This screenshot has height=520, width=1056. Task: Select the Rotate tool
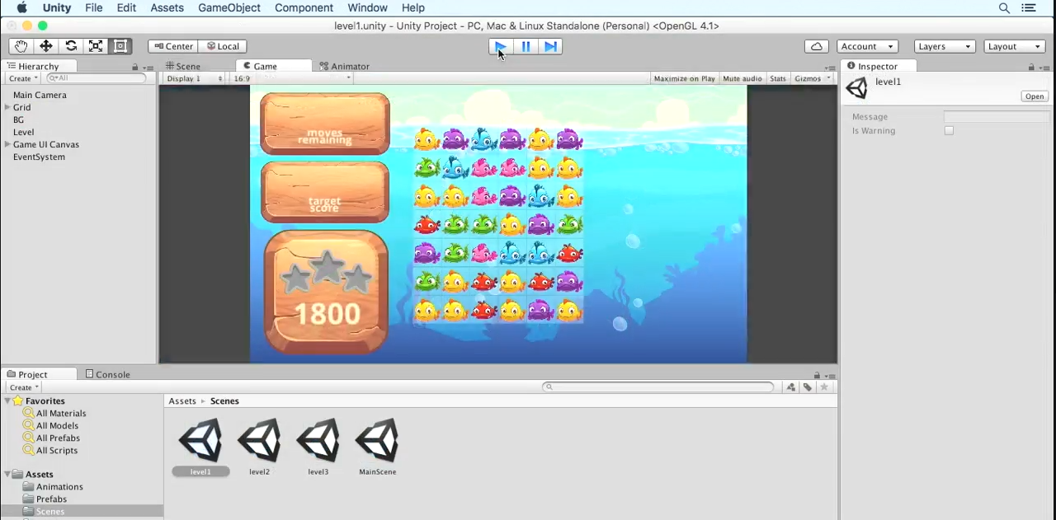[x=71, y=46]
